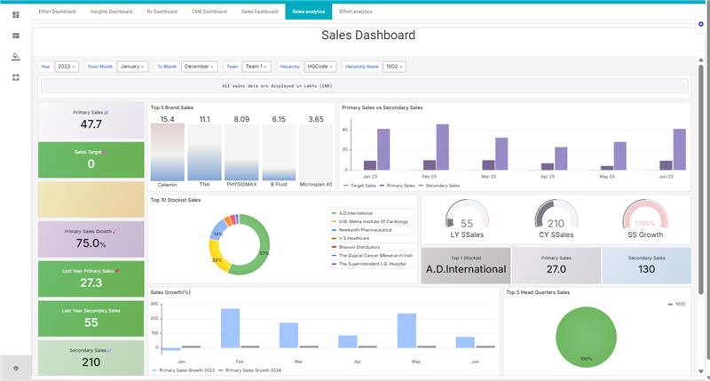This screenshot has width=710, height=381.
Task: Toggle Secondary Sales series in chart legend
Action: pos(439,186)
